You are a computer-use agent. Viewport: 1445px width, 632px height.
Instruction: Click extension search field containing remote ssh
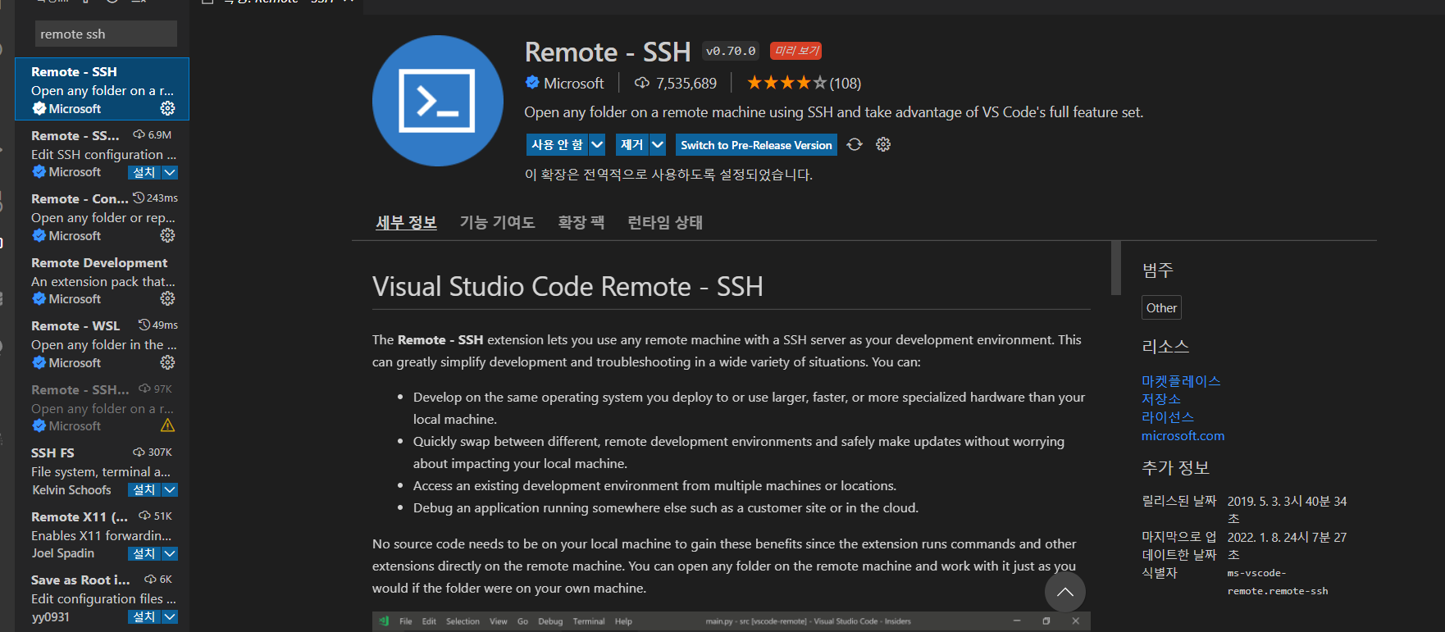[x=106, y=34]
